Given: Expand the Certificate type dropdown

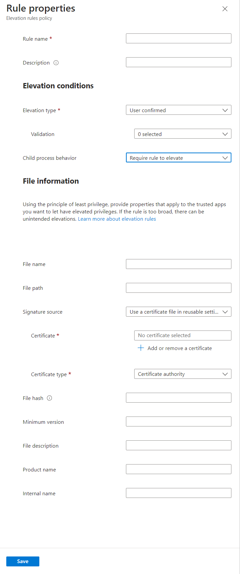Looking at the screenshot, I should point(182,374).
